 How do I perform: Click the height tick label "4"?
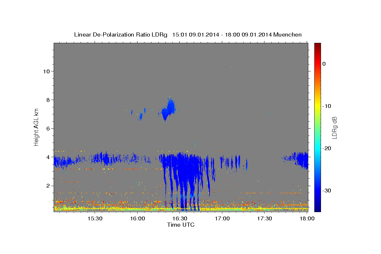(x=49, y=157)
